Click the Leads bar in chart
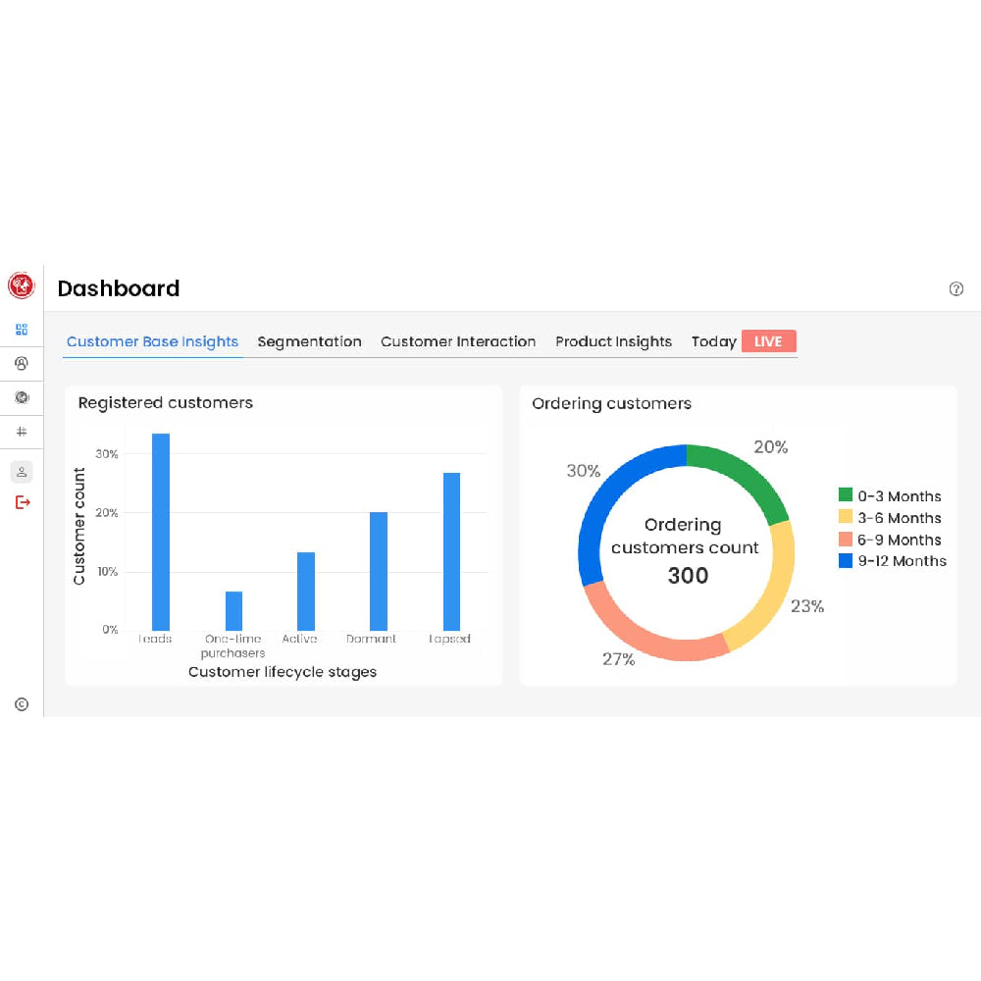 161,532
